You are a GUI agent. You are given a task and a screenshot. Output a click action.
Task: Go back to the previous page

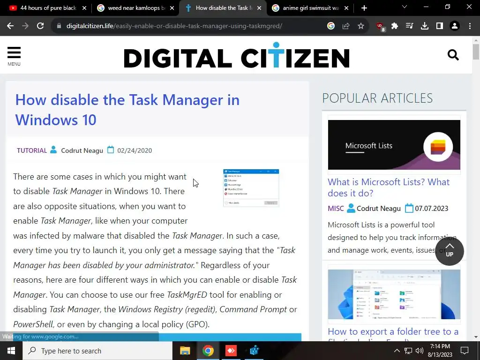(10, 26)
